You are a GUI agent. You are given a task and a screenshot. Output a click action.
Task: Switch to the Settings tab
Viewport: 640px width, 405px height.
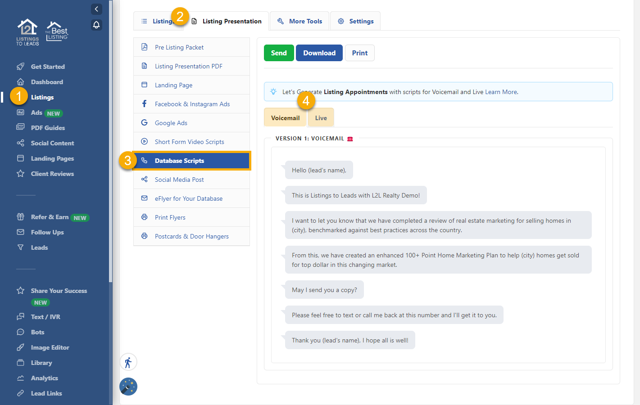point(355,21)
